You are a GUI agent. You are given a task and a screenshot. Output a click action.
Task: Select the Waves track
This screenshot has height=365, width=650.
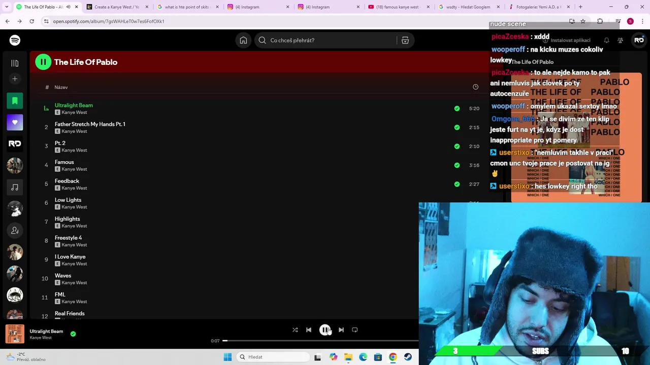tap(63, 275)
